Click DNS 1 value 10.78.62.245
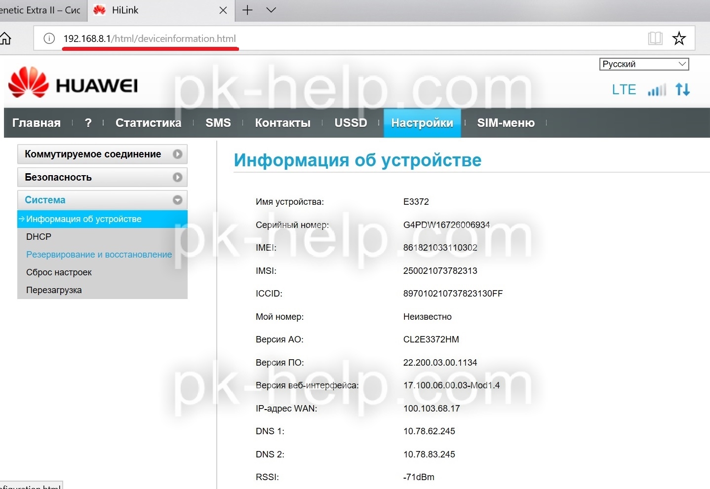710x489 pixels. pos(429,431)
